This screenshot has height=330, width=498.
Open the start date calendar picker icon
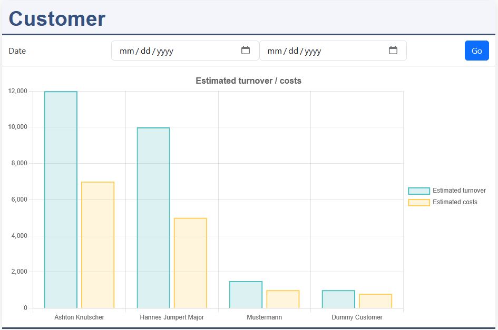pyautogui.click(x=246, y=51)
